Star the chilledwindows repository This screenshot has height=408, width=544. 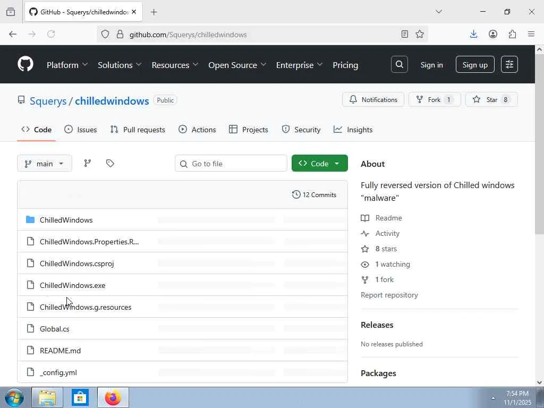tap(491, 99)
